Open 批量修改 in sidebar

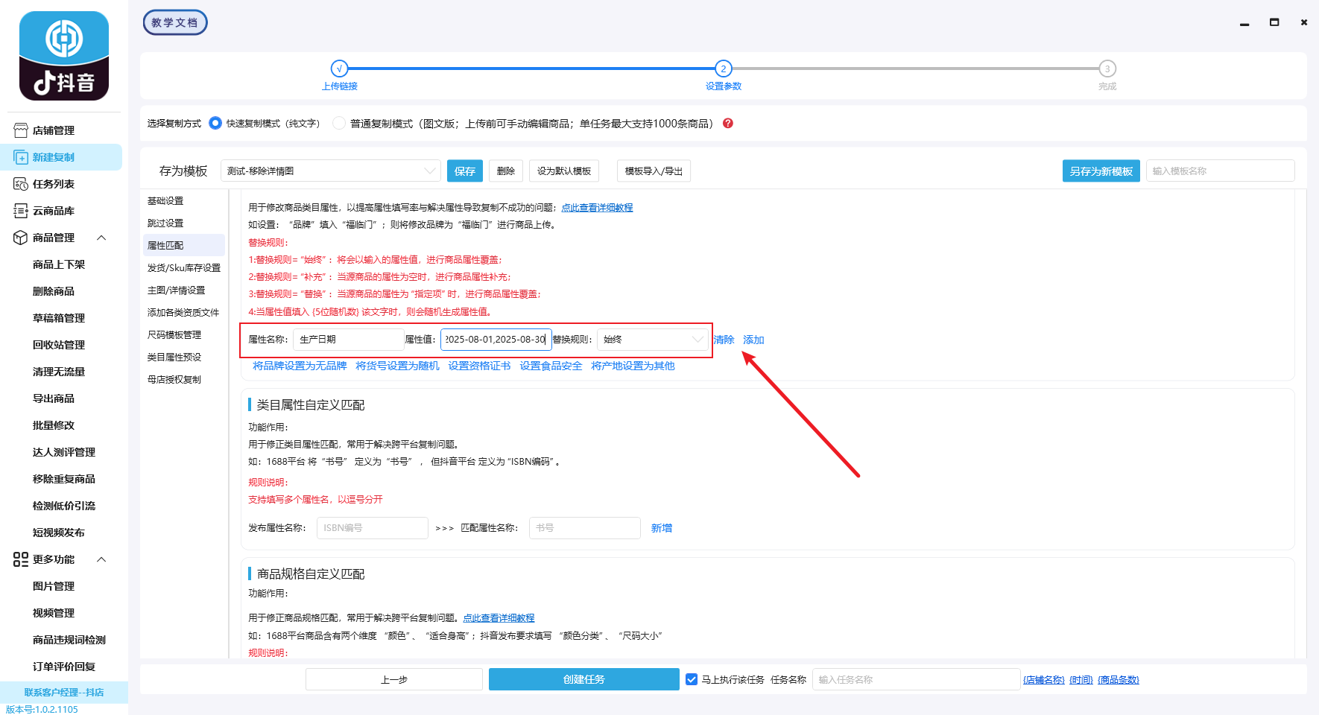(x=54, y=425)
